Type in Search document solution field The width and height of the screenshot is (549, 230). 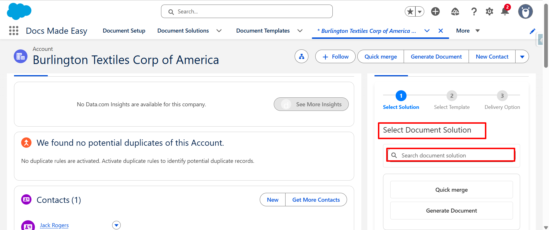tap(451, 155)
